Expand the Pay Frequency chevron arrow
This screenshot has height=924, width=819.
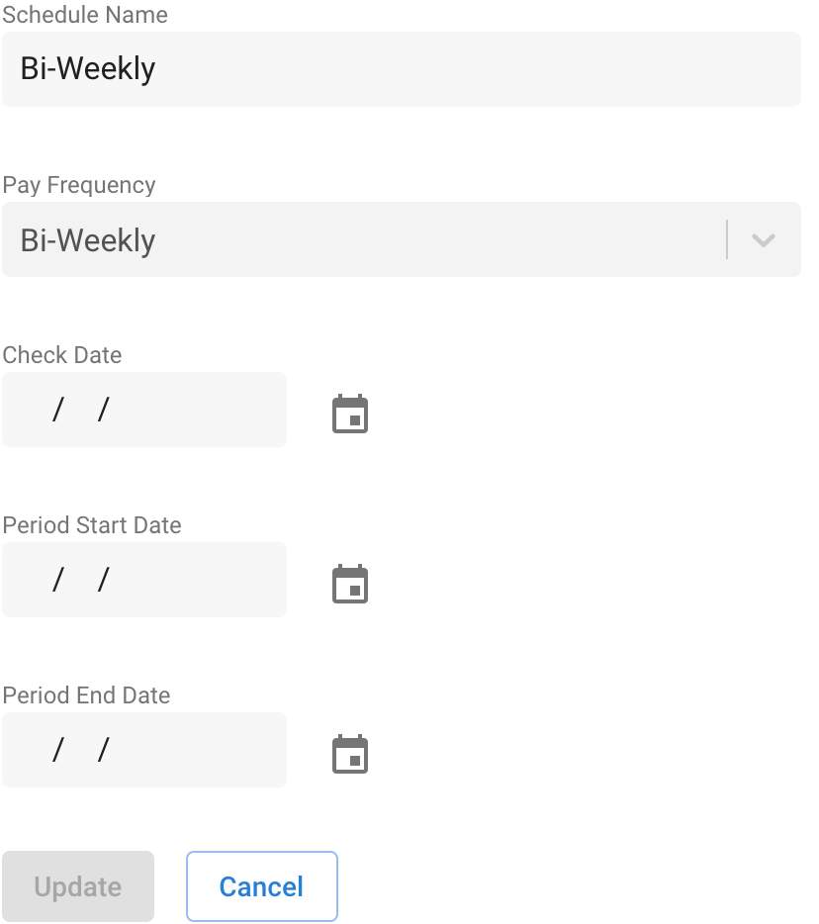pos(763,239)
